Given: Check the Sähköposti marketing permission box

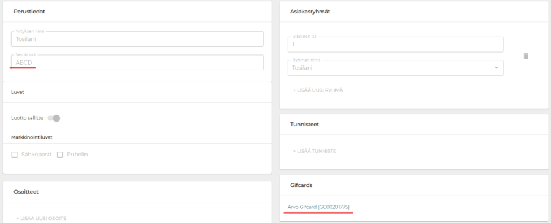Looking at the screenshot, I should pos(15,155).
